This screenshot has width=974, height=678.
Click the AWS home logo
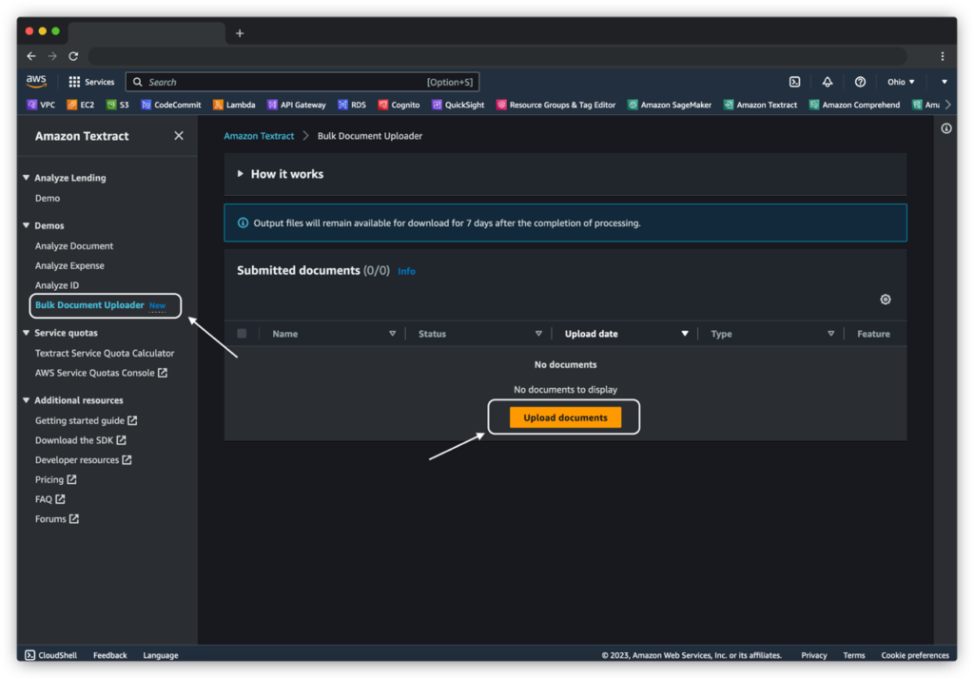36,81
